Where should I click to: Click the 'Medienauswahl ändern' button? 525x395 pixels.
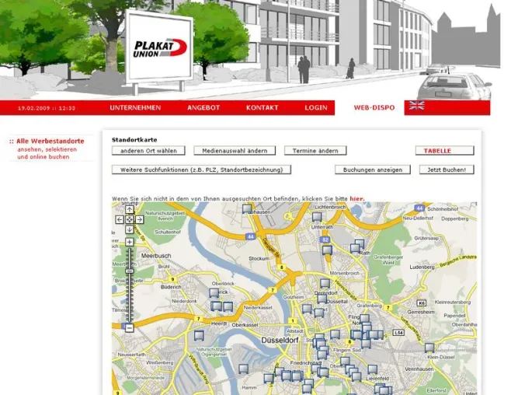pos(235,151)
